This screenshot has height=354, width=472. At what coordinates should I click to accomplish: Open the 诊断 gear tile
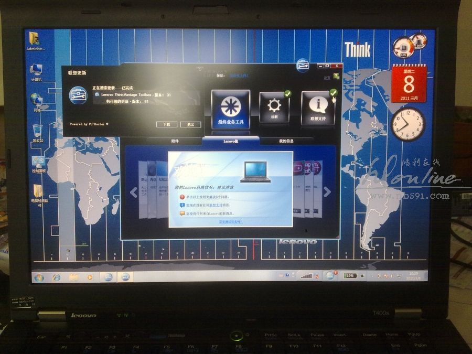point(274,106)
